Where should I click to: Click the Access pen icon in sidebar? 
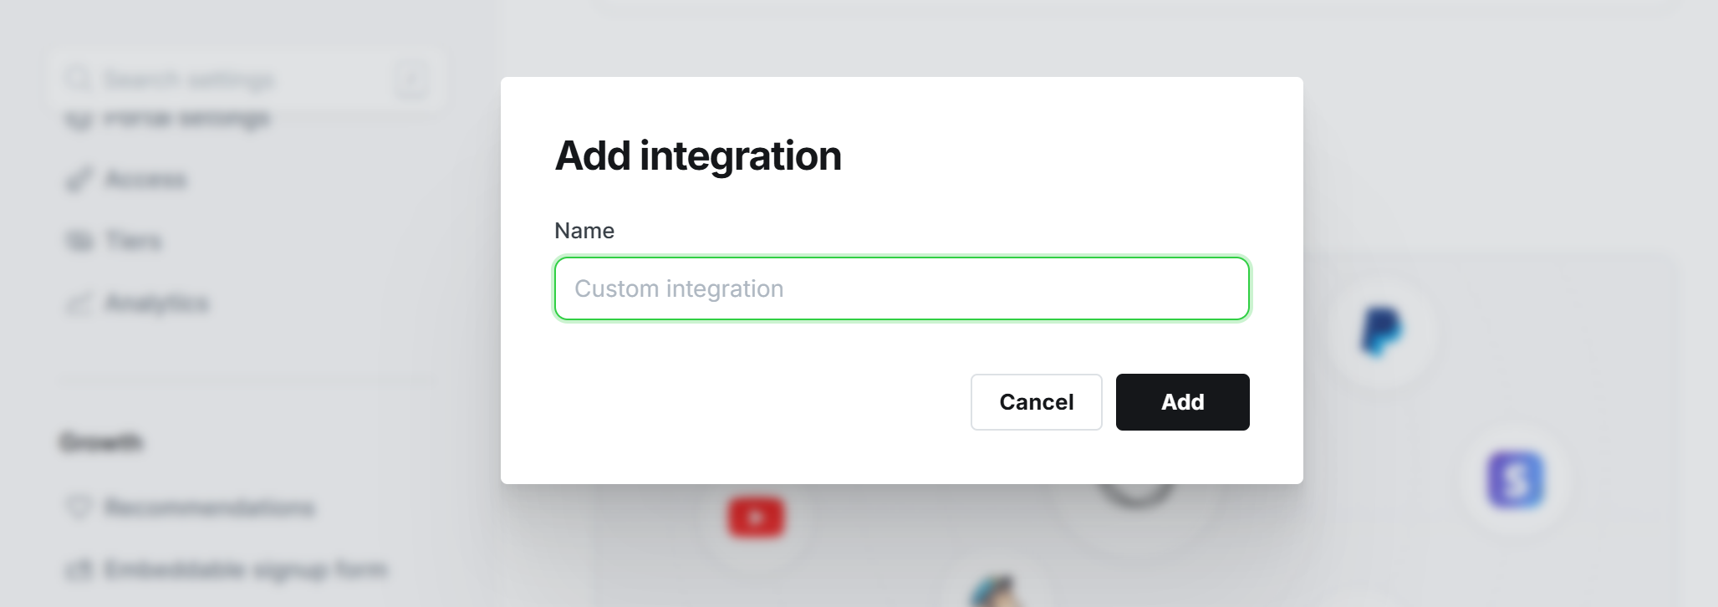pyautogui.click(x=78, y=179)
